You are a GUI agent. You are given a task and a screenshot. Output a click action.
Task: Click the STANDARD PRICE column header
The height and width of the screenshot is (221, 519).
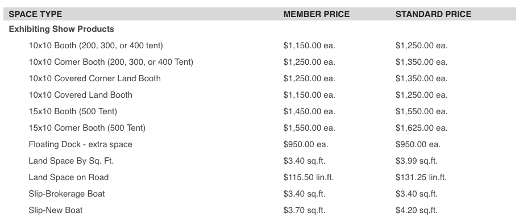[433, 14]
